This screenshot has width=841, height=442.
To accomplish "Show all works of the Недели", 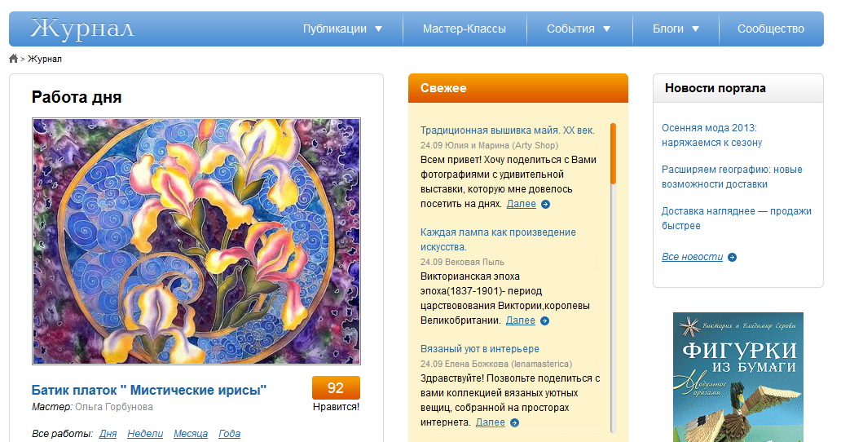I will 145,433.
